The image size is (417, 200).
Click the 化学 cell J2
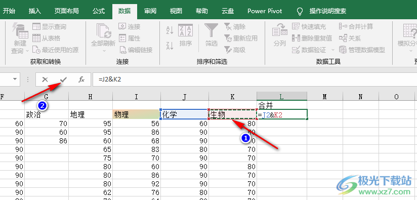185,114
